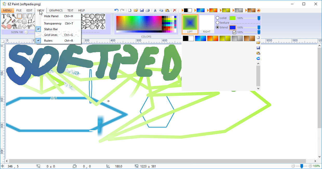Open the HELP menu

81,10
